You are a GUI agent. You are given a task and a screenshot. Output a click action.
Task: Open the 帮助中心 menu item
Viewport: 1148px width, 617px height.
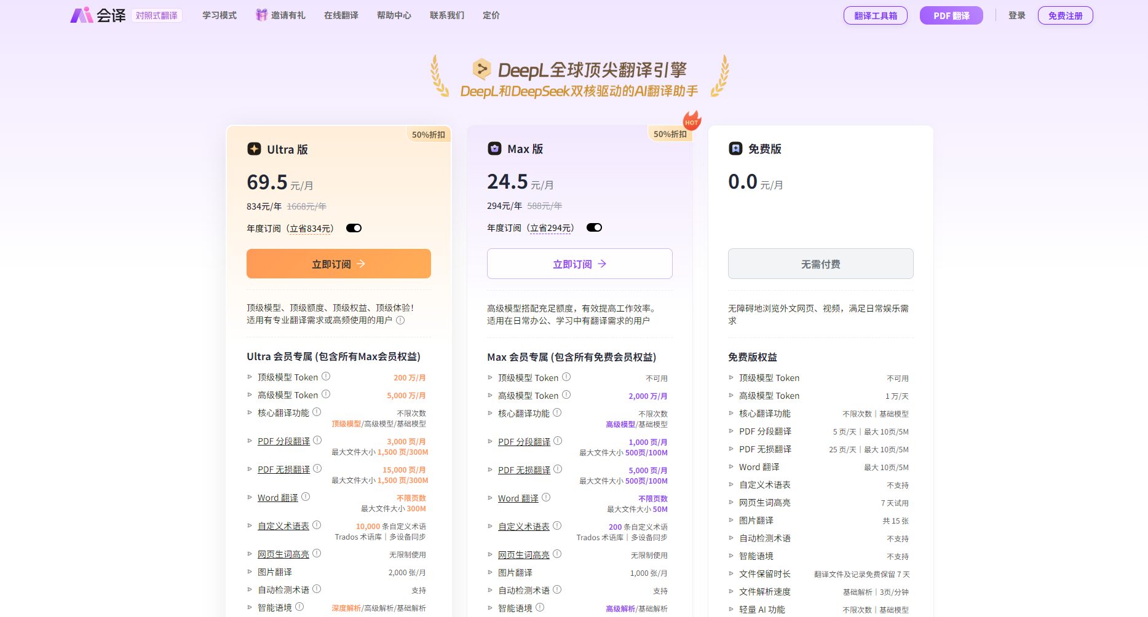coord(394,15)
